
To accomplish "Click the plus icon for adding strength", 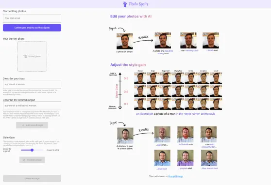I will [x=23, y=125].
